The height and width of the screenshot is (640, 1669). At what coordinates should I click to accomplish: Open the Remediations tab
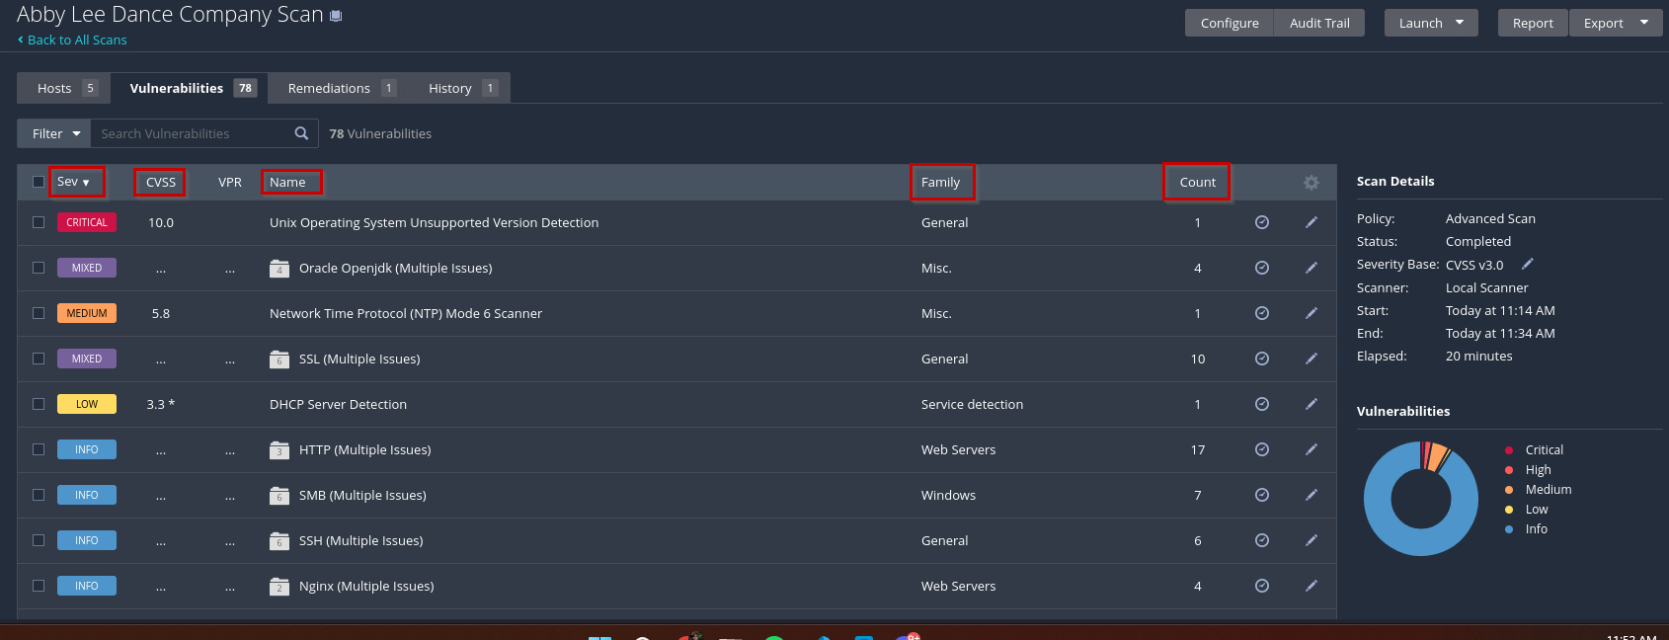click(x=340, y=88)
